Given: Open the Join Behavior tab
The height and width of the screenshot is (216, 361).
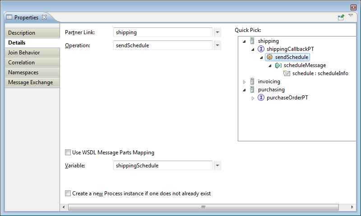Looking at the screenshot, I should [24, 53].
